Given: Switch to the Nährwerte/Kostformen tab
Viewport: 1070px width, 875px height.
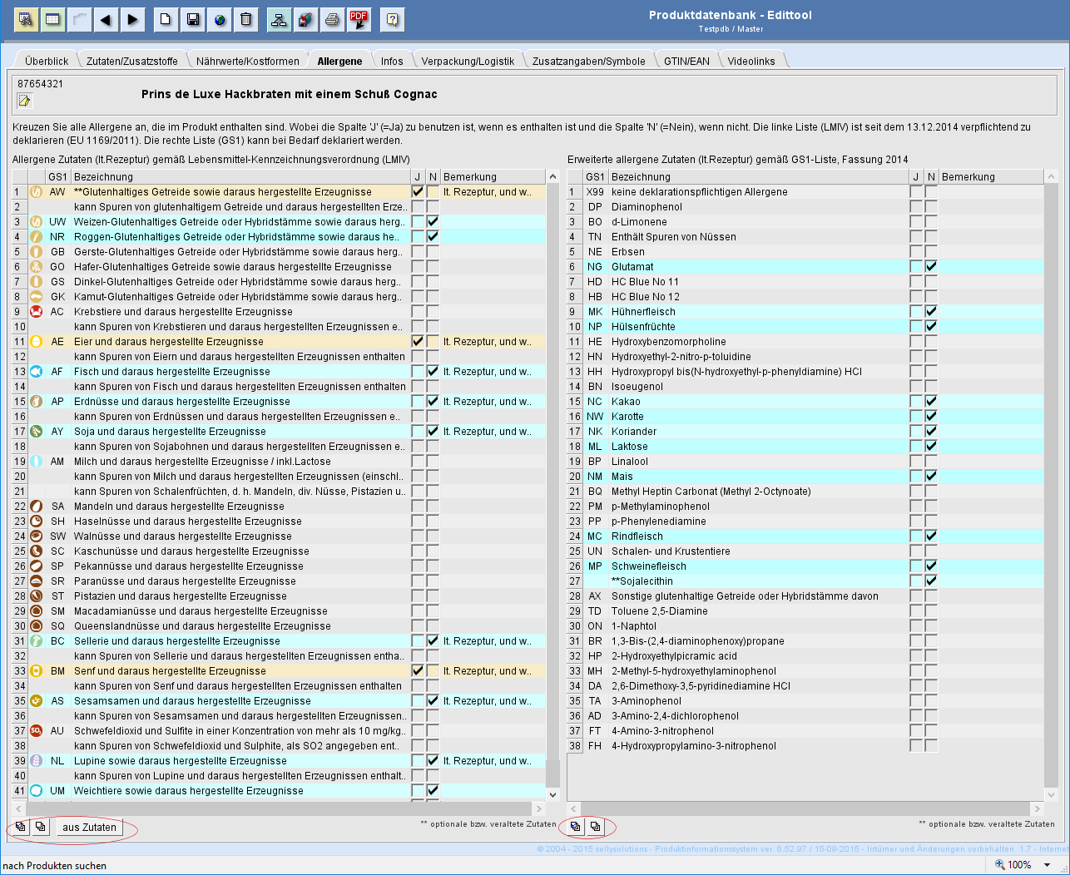Looking at the screenshot, I should pos(247,61).
